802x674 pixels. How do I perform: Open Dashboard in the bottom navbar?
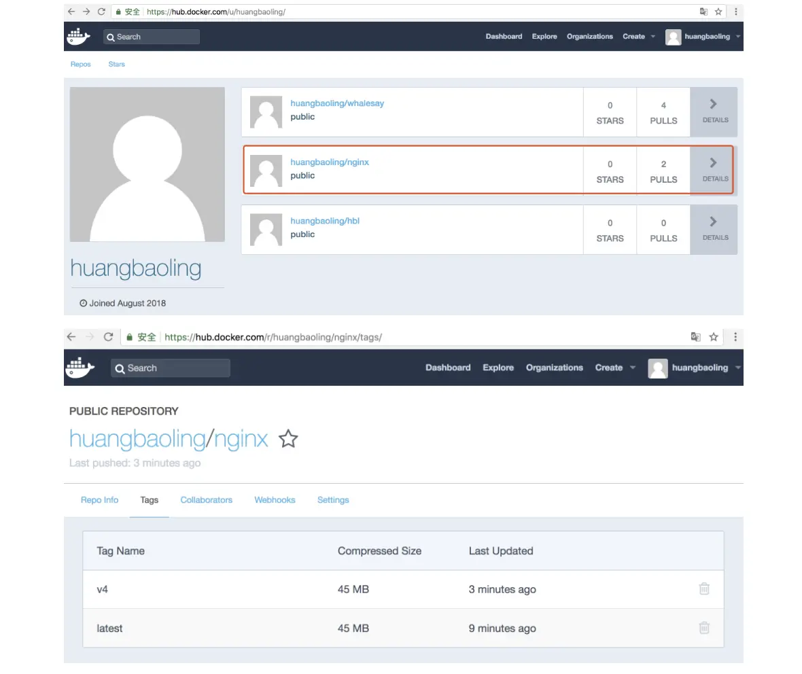[x=448, y=368]
